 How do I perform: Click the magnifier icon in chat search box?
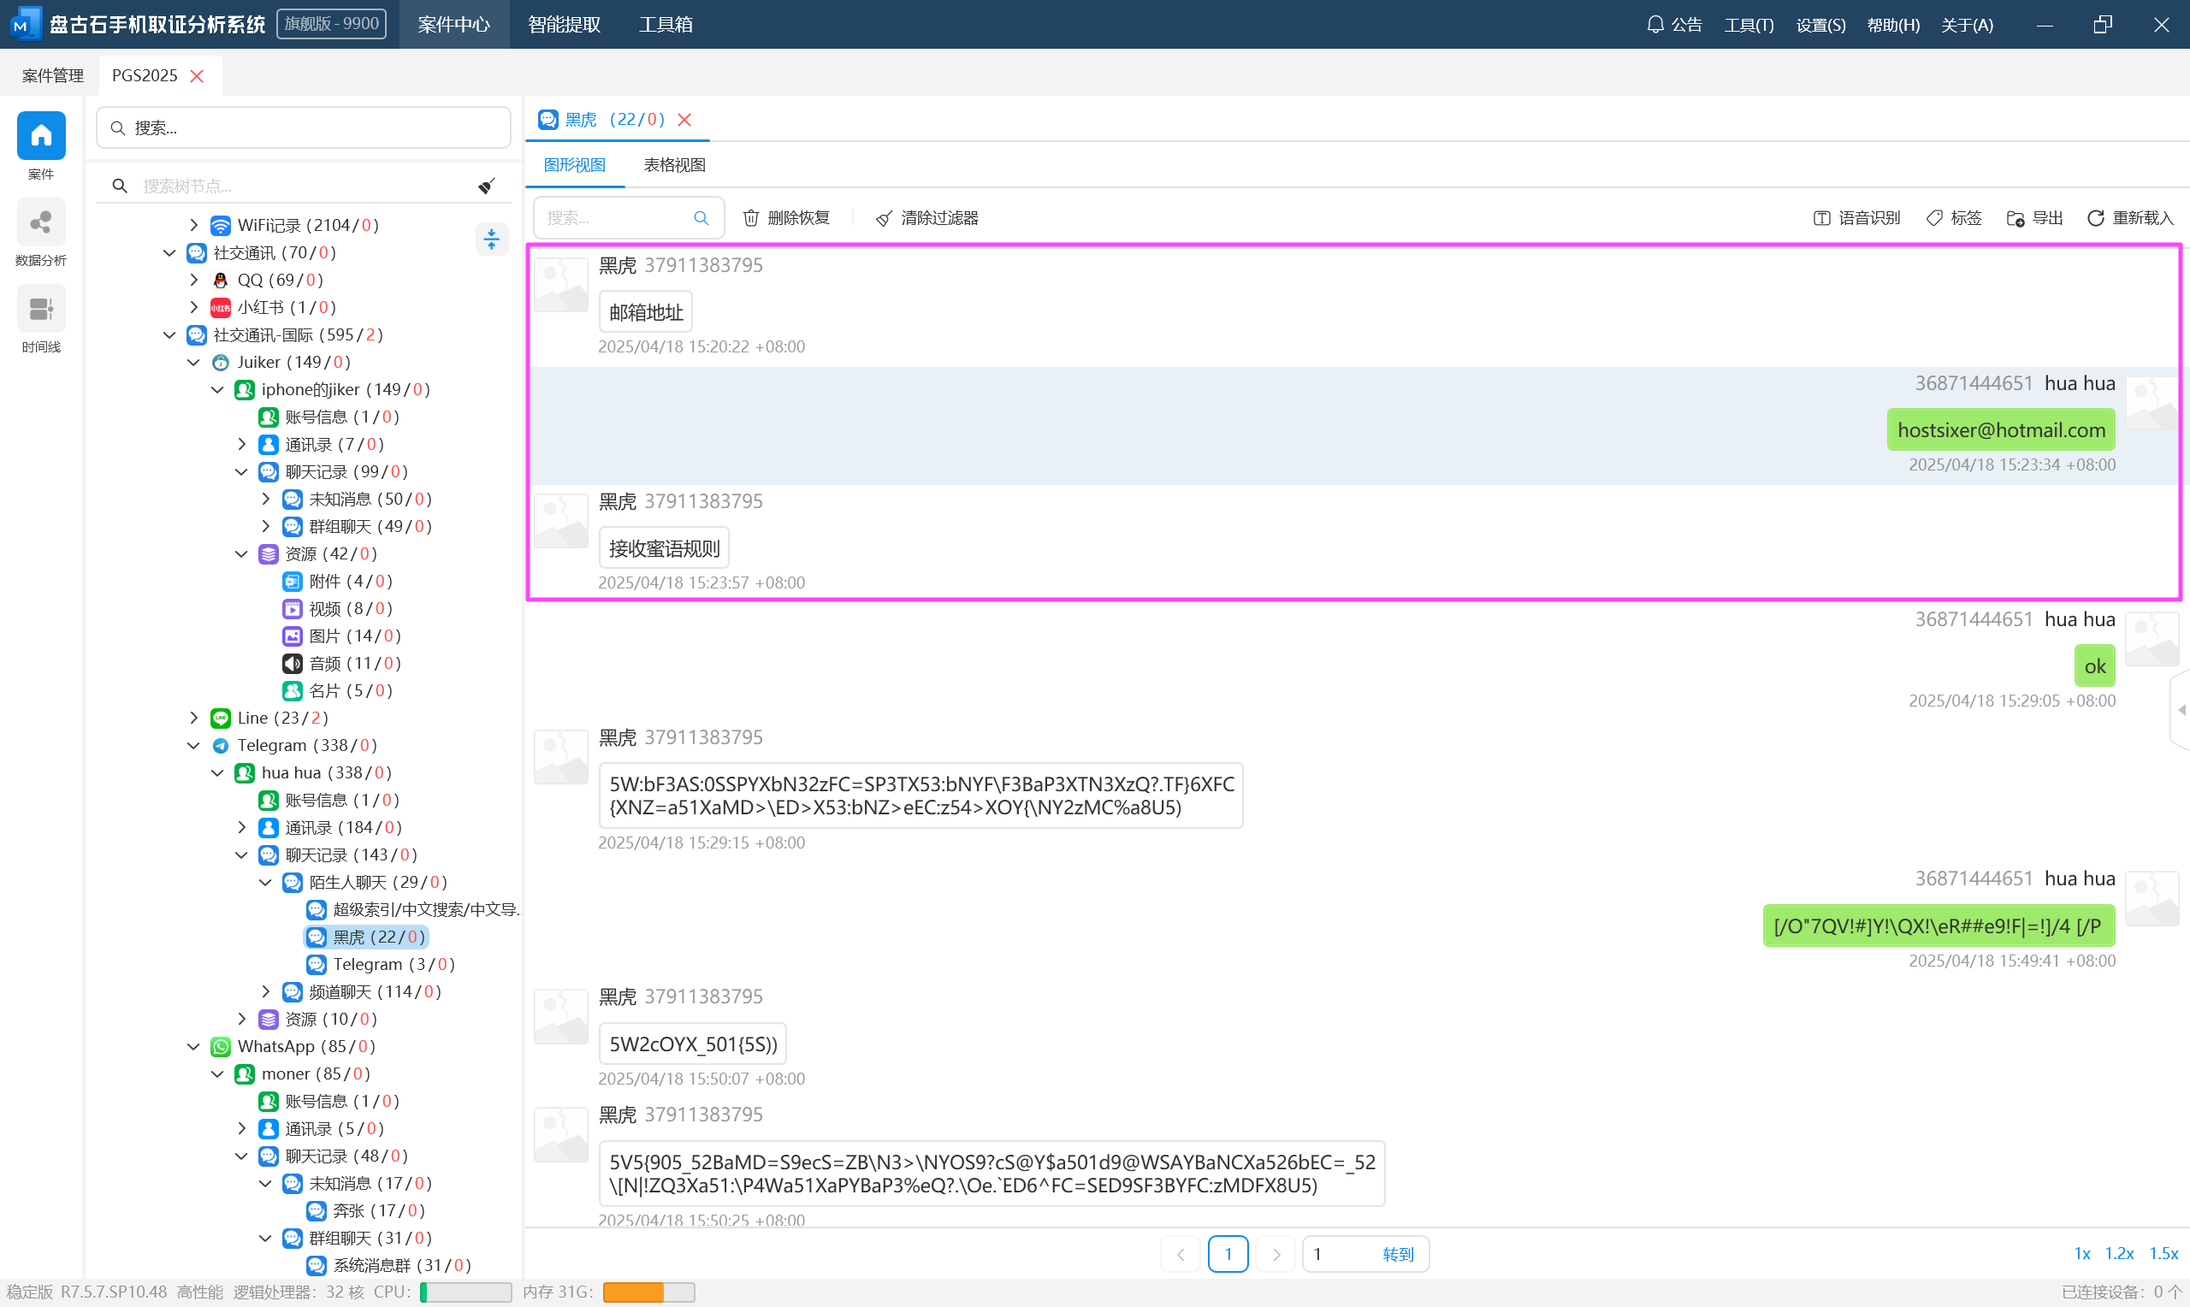pos(701,217)
